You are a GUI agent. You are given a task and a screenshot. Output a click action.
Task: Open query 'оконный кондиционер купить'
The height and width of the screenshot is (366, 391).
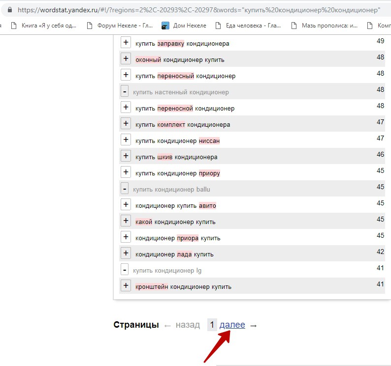tap(180, 60)
